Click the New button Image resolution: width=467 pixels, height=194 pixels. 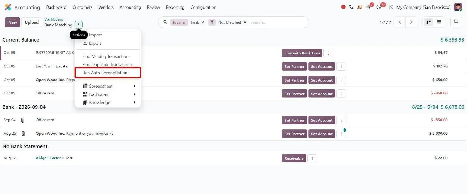coord(12,22)
